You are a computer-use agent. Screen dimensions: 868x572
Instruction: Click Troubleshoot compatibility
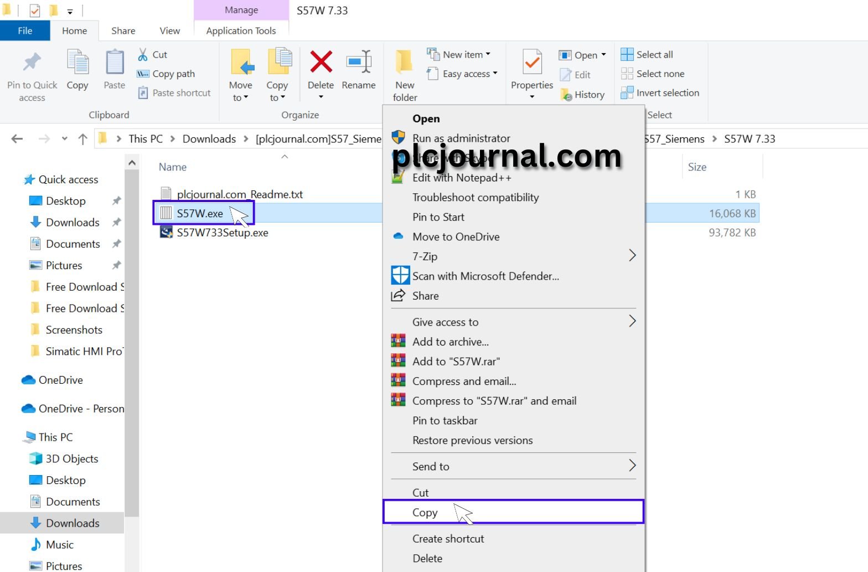point(513,197)
